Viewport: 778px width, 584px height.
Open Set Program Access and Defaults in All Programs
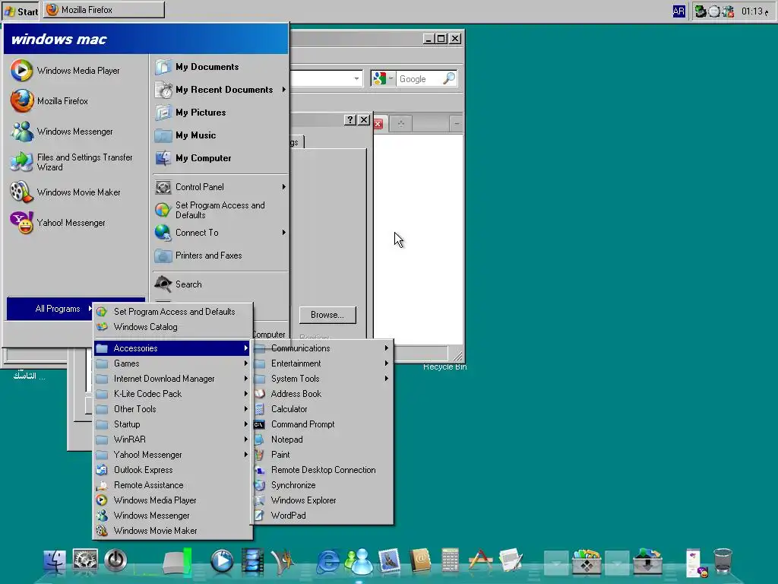click(172, 311)
